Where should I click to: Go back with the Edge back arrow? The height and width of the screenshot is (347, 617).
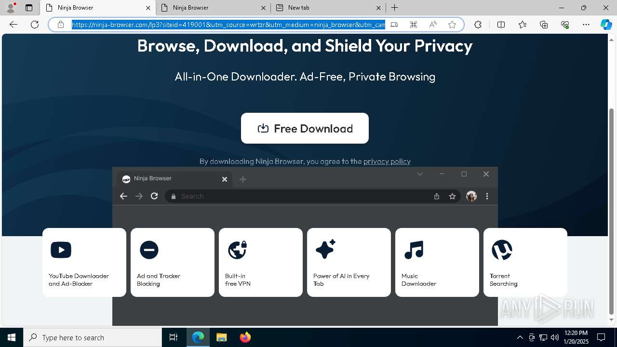[13, 25]
